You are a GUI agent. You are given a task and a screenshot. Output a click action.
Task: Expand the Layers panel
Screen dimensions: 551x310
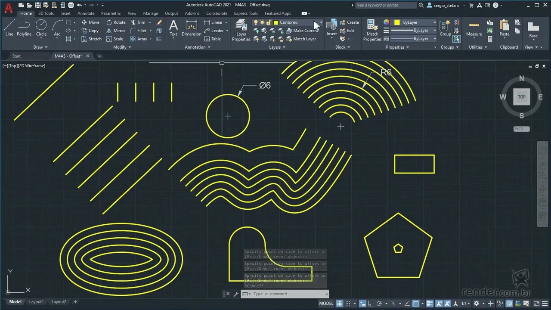coord(277,47)
